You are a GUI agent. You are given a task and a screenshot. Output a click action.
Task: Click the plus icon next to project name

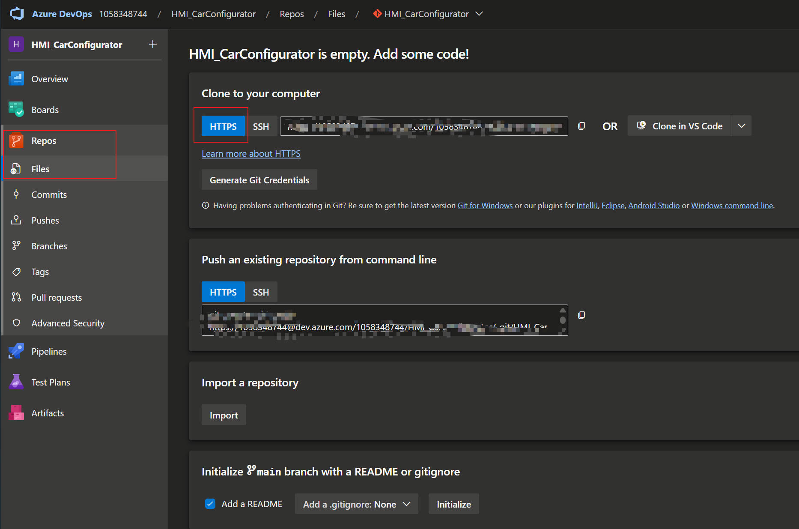click(153, 44)
